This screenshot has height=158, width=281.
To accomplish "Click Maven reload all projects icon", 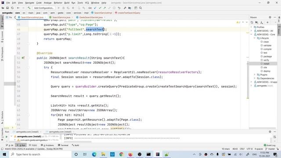I will 252,22.
